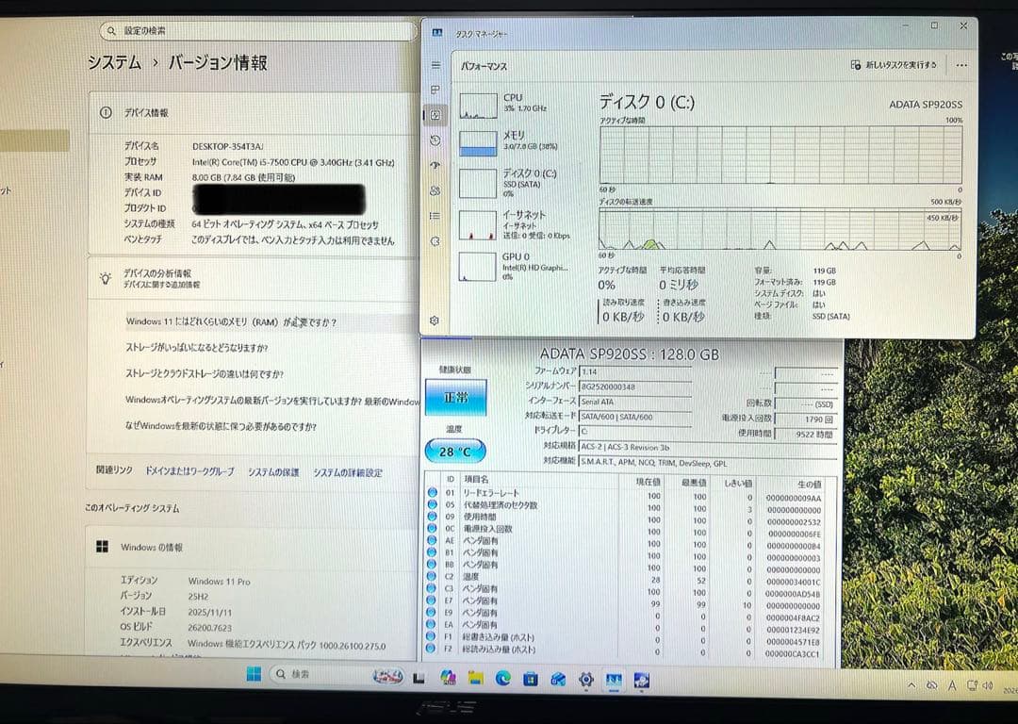Open the Task Manager navigation hamburger menu
The height and width of the screenshot is (724, 1018).
pyautogui.click(x=435, y=64)
